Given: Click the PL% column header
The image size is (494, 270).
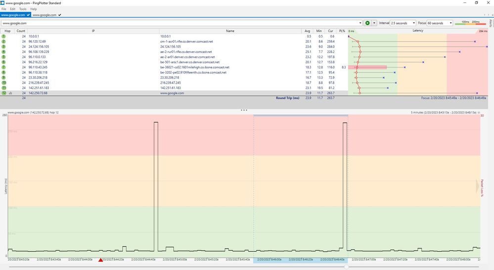Looking at the screenshot, I should [x=342, y=31].
